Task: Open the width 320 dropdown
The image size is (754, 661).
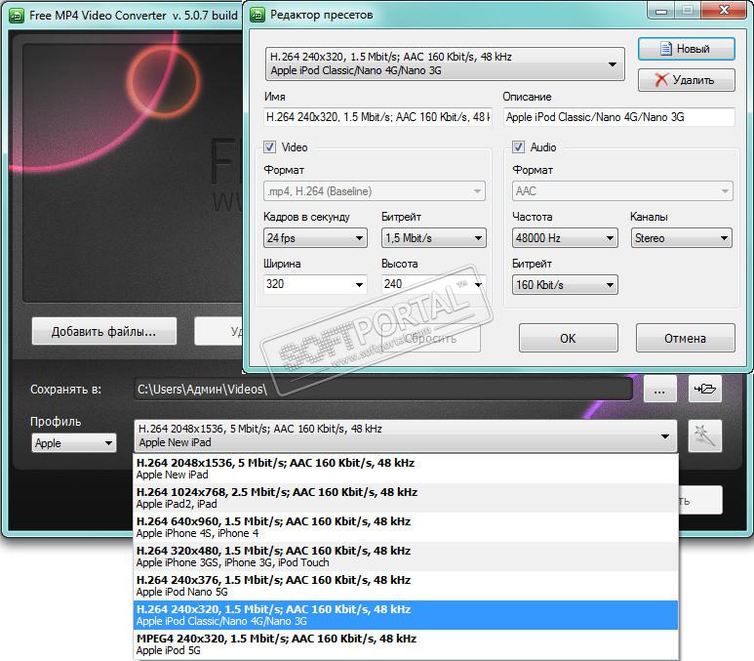Action: pos(315,284)
